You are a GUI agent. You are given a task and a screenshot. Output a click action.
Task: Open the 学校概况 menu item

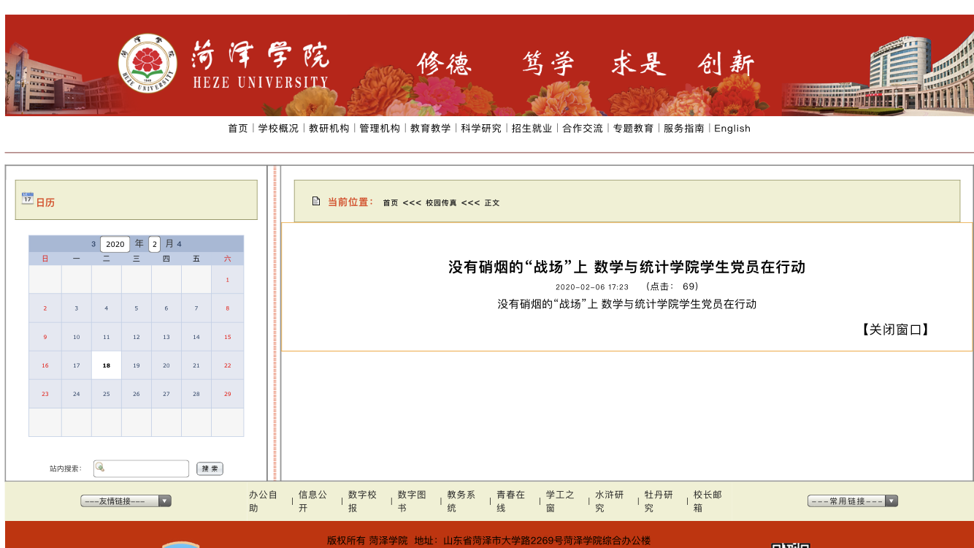(x=278, y=129)
